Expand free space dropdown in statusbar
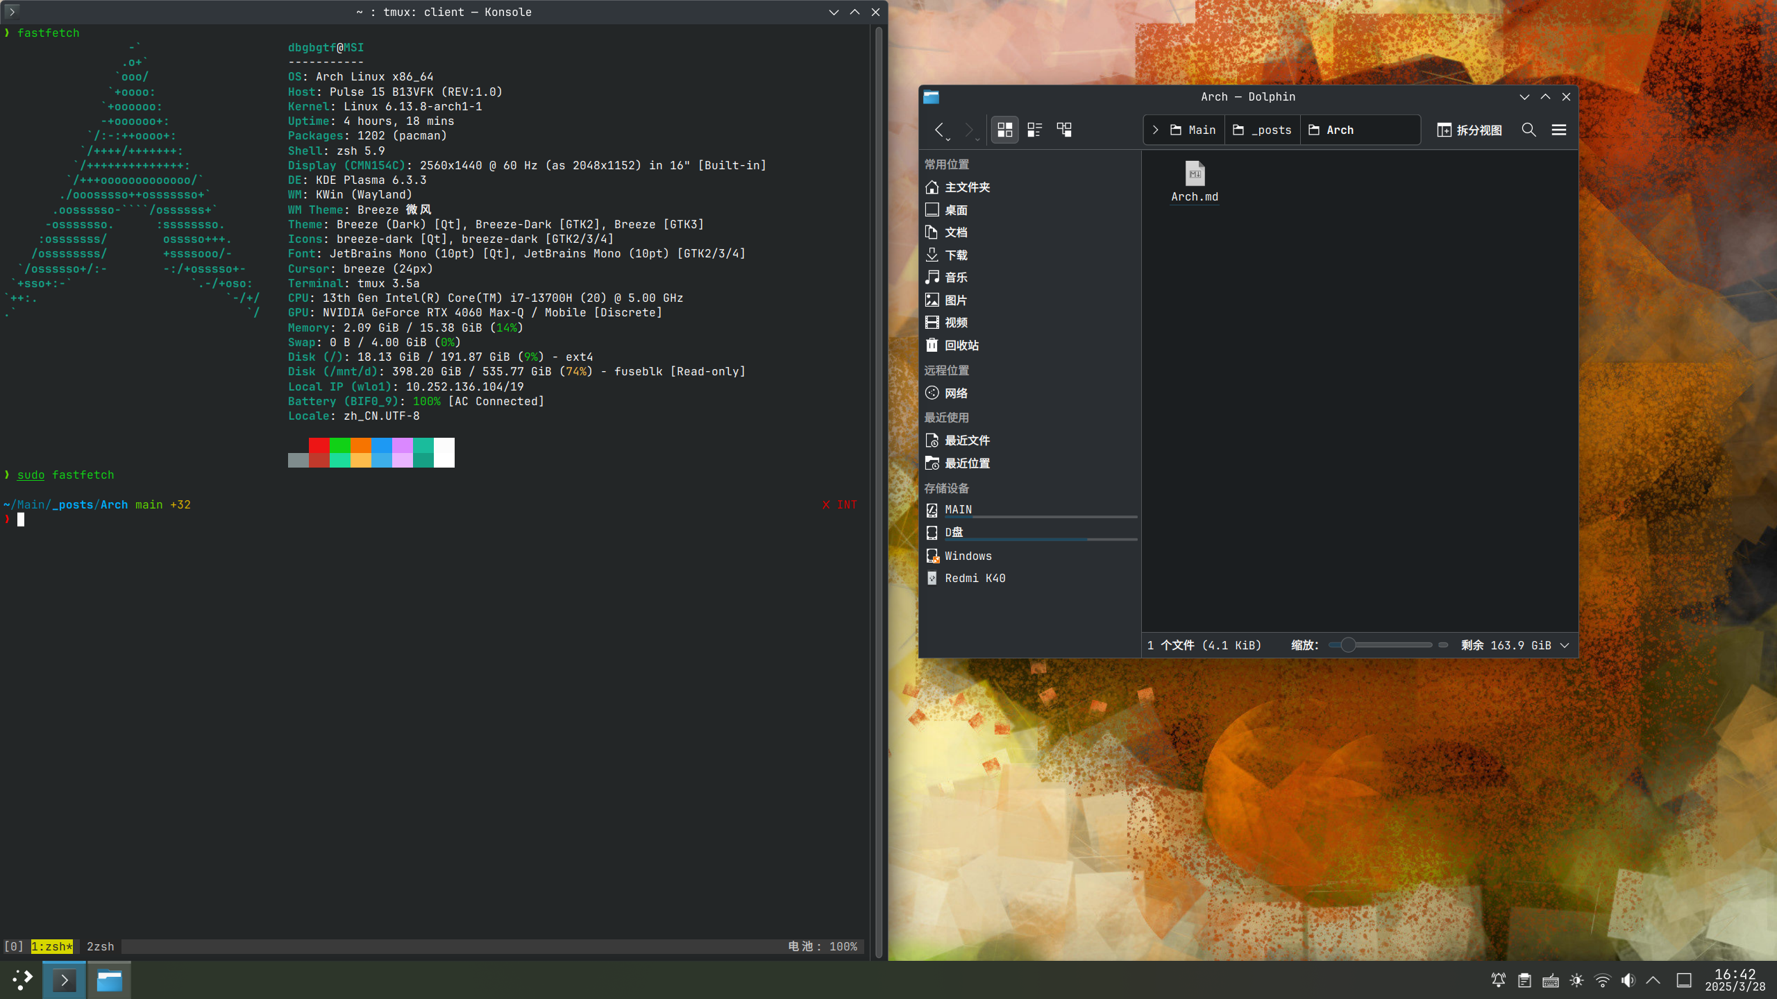 coord(1565,645)
